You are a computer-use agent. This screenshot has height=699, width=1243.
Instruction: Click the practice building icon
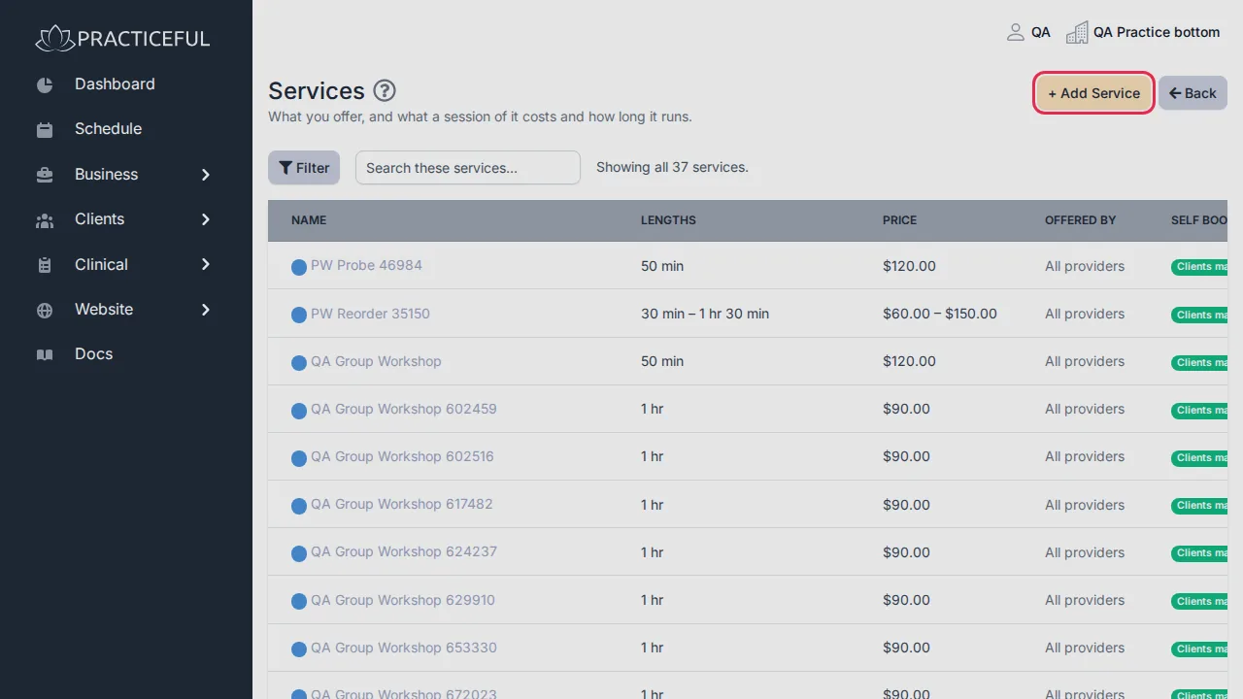click(1077, 33)
